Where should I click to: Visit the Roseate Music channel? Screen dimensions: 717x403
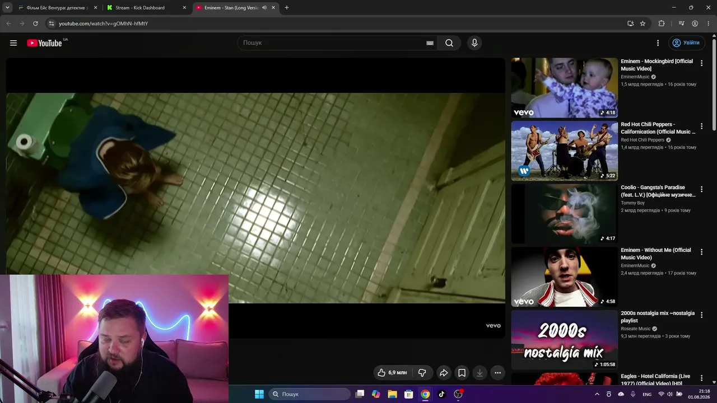click(636, 329)
